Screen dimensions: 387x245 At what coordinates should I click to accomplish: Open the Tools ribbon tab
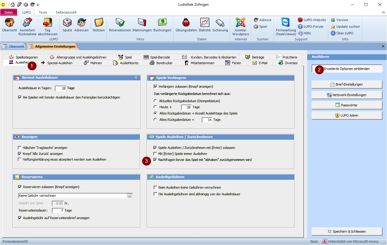tap(43, 12)
